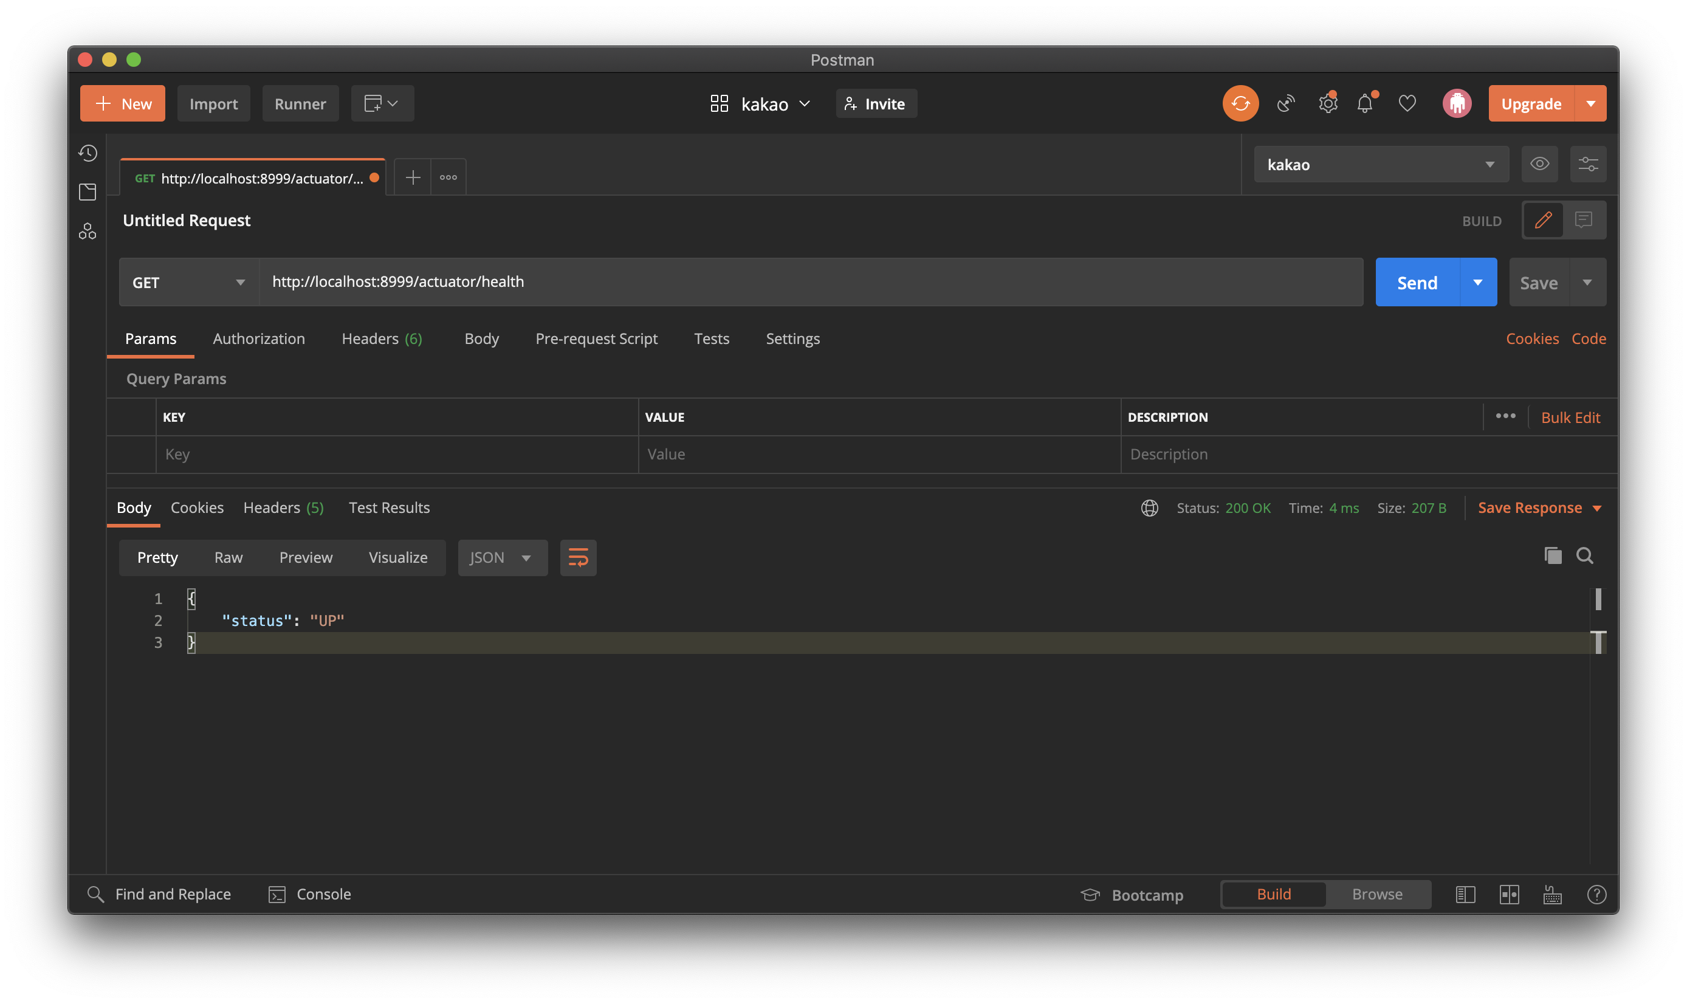Open the GET method dropdown
1687x1004 pixels.
click(x=189, y=282)
